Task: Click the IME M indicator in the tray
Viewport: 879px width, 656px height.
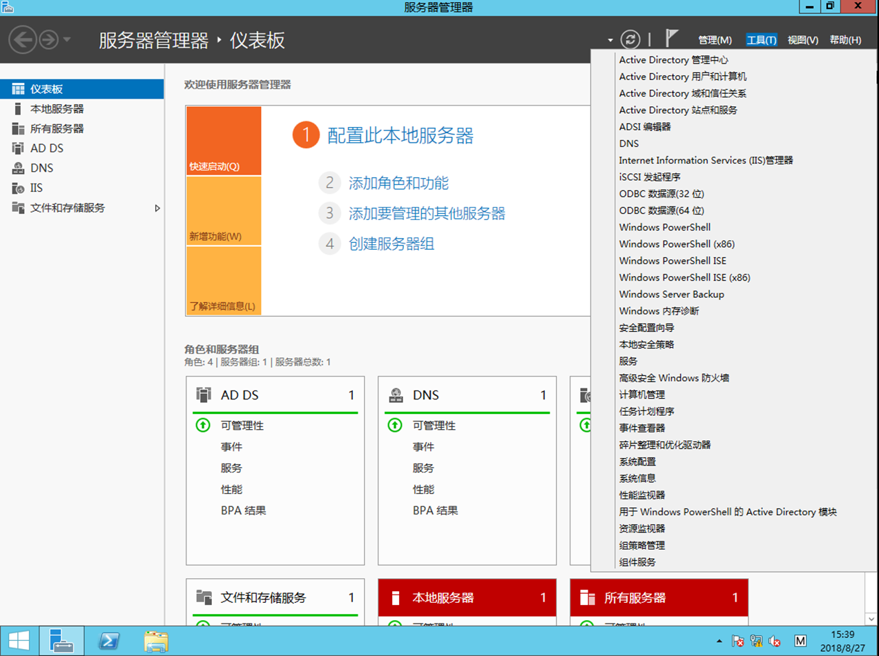Action: click(800, 642)
